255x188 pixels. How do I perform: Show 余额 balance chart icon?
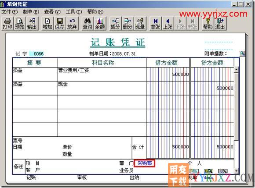point(100,24)
